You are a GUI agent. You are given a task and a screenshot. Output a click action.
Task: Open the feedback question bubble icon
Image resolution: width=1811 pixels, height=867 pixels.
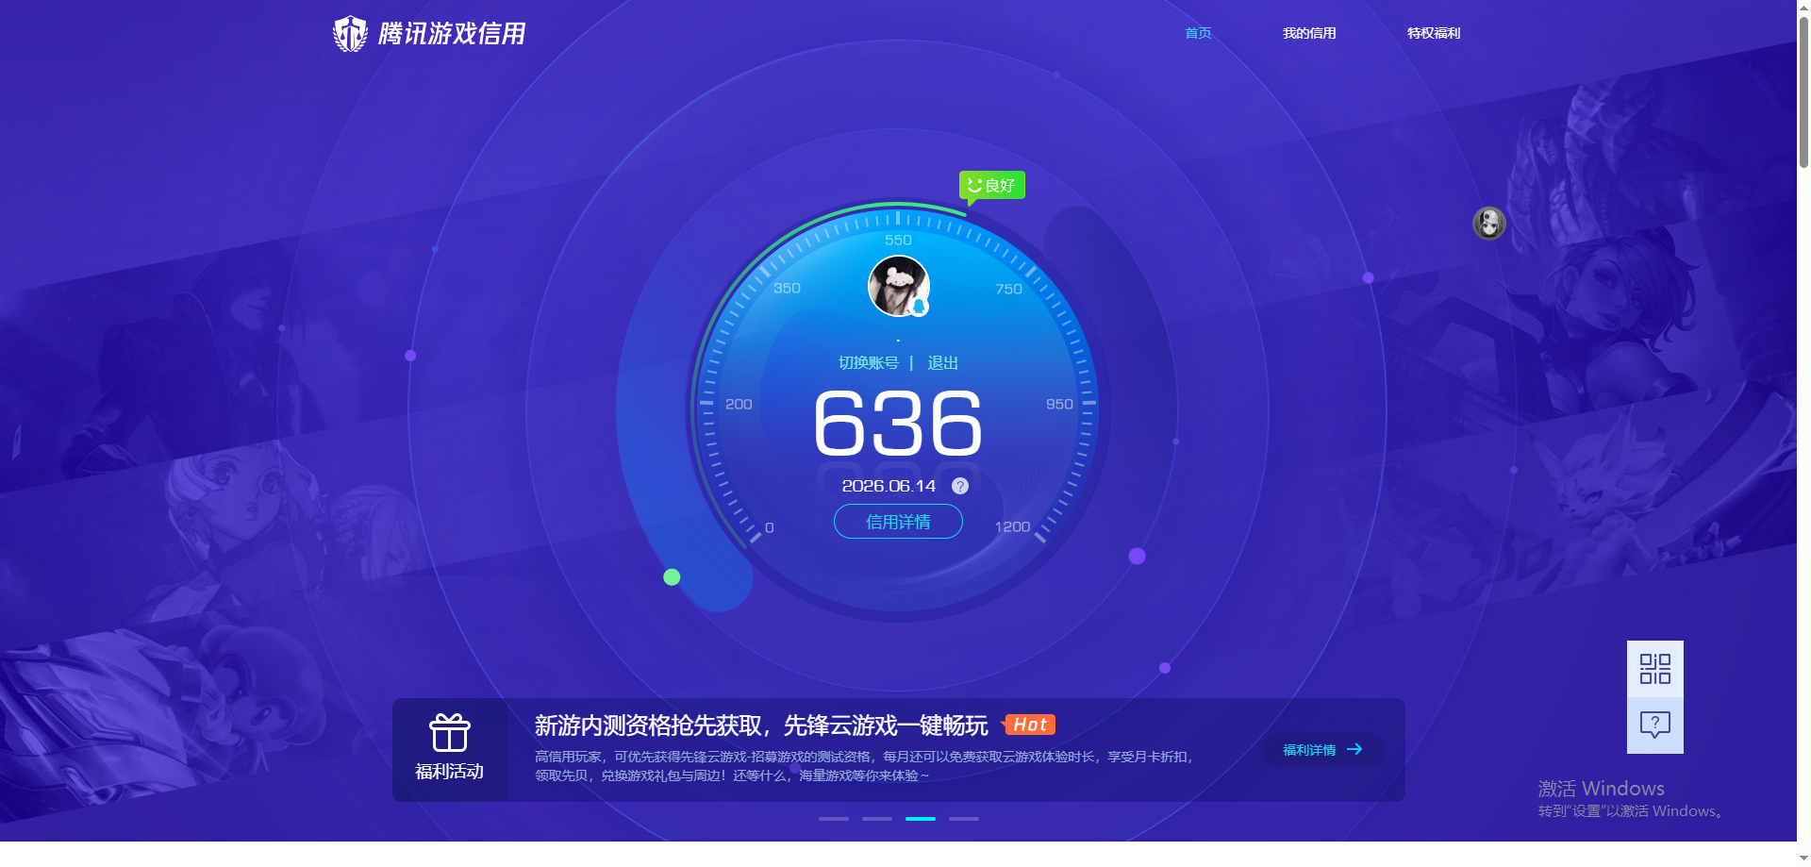[1655, 725]
